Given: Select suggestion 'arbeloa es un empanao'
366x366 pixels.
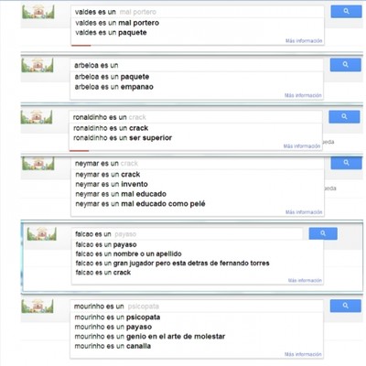Looking at the screenshot, I should pos(113,87).
